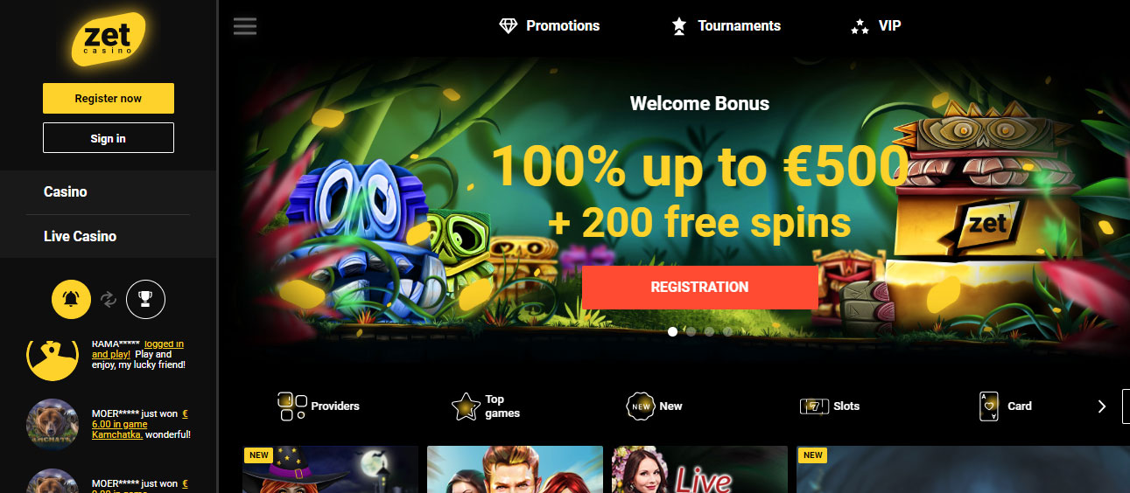Click the red REGISTRATION banner button

coord(700,287)
